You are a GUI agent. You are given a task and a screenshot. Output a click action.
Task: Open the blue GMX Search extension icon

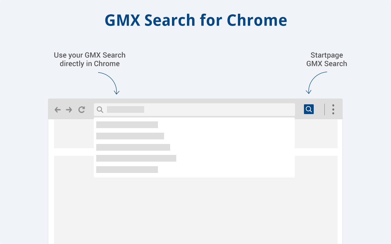309,109
